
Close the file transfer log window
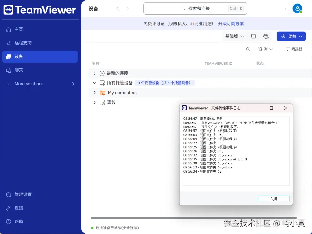pos(286,108)
